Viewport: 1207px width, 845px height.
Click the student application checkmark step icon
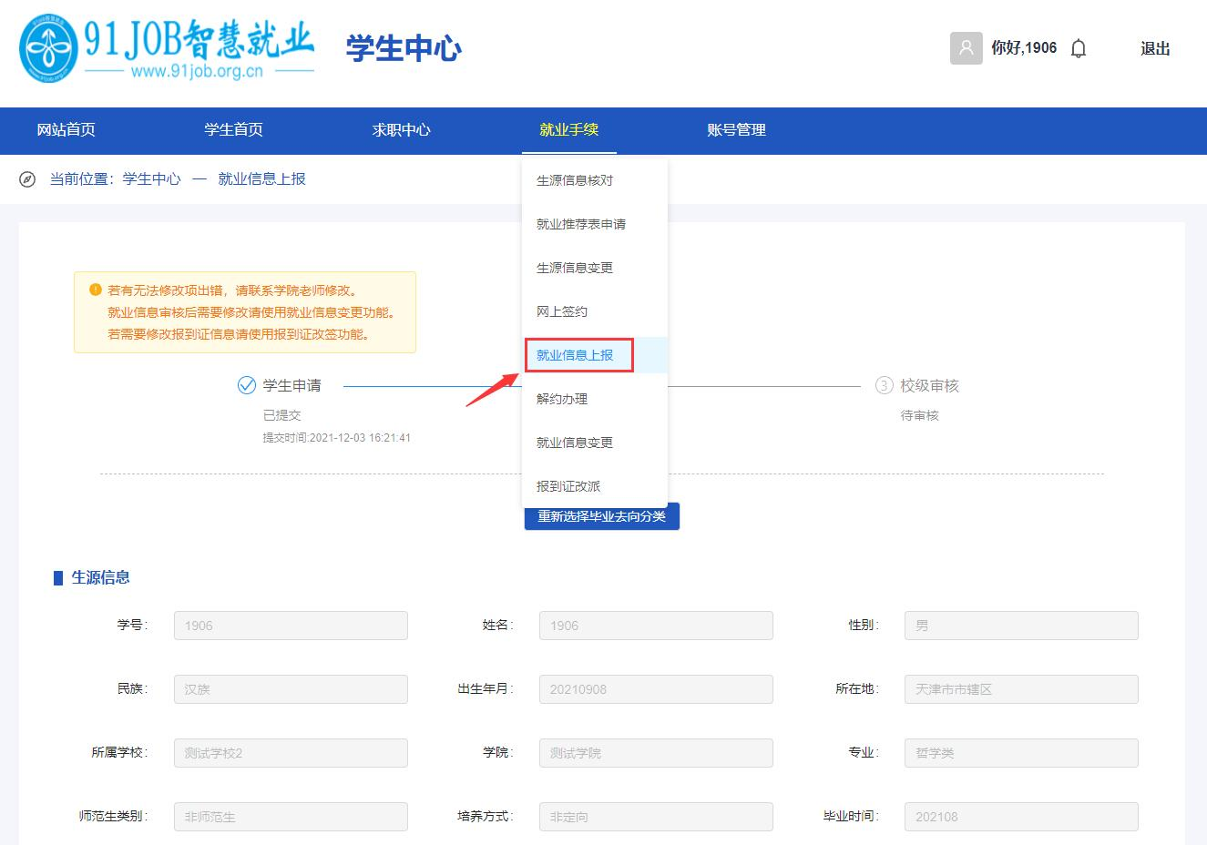[x=246, y=385]
